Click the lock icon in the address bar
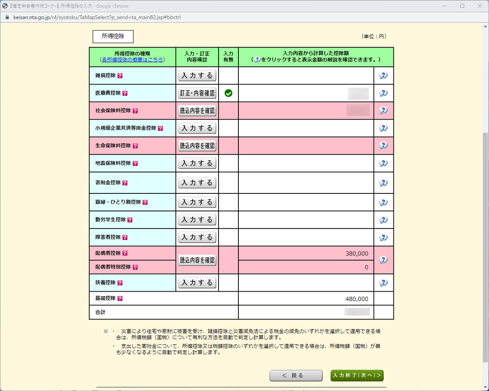Viewport: 489px width, 391px height. coord(7,17)
